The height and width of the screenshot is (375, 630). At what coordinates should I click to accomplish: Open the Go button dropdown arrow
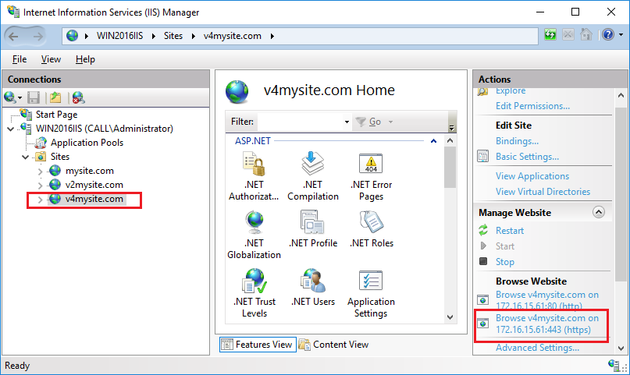click(390, 122)
